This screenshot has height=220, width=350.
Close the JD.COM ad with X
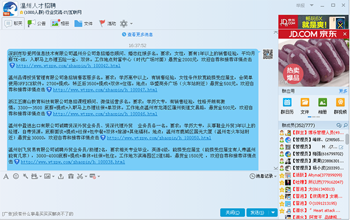point(345,34)
